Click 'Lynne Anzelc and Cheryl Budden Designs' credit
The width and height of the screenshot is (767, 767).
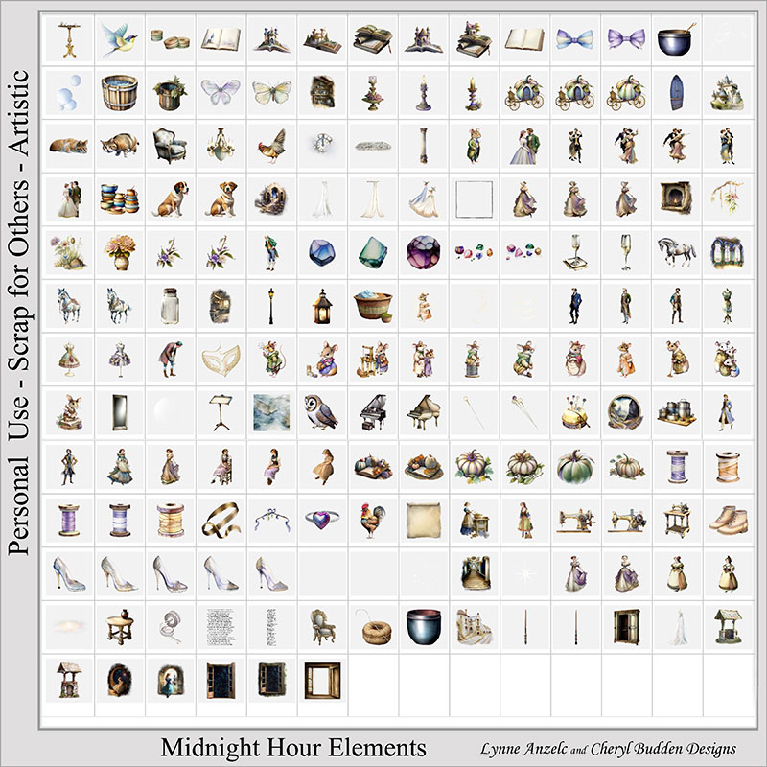(608, 749)
